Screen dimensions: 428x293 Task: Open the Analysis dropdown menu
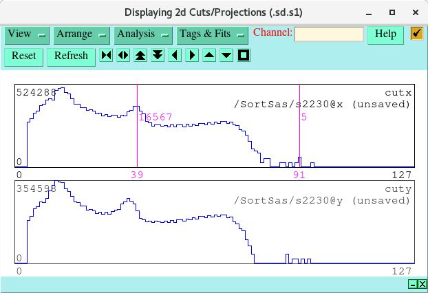(x=142, y=34)
